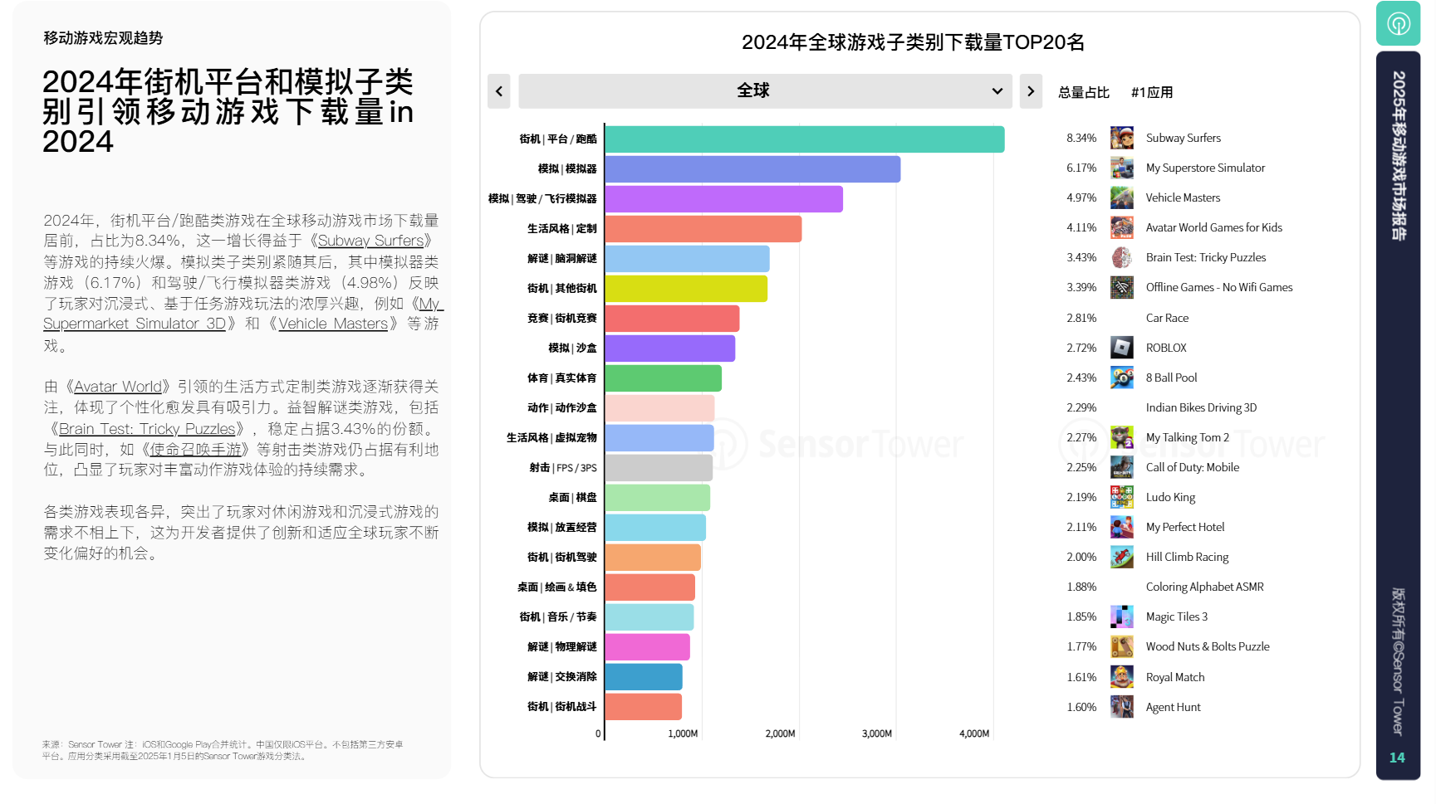Screen dimensions: 1436x804
Task: Click the teal 街机 | 平台 / 跑酷 bar
Action: pos(804,139)
